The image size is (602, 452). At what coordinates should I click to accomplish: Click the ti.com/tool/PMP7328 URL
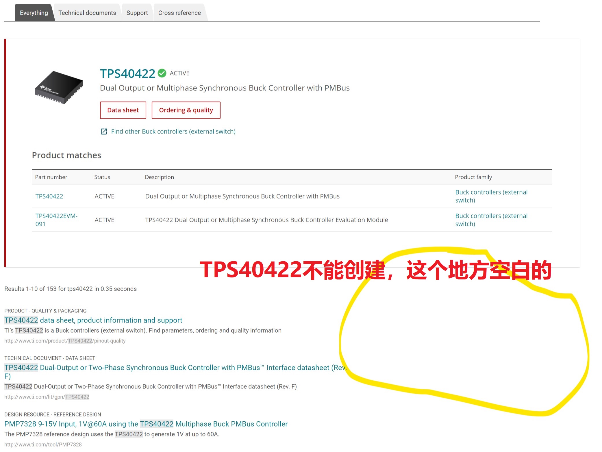coord(43,444)
